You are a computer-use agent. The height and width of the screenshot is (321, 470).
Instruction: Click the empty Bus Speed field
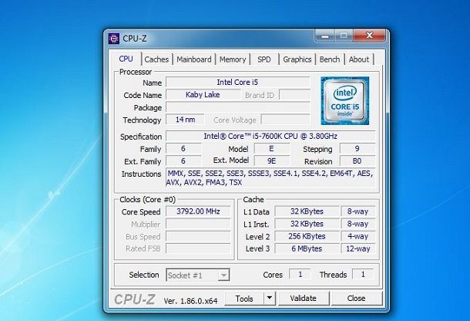[x=198, y=236]
